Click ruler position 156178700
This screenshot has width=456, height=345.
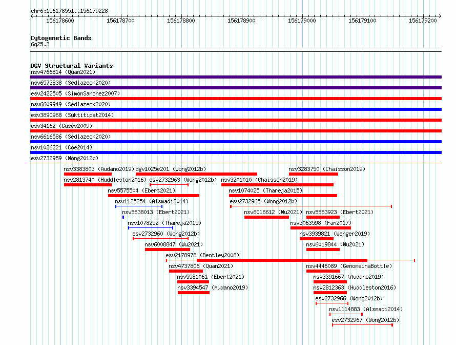[x=121, y=21]
